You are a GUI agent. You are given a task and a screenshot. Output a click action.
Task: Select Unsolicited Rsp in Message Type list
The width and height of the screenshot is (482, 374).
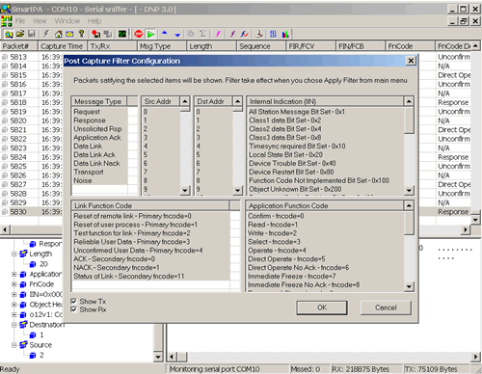click(x=99, y=129)
